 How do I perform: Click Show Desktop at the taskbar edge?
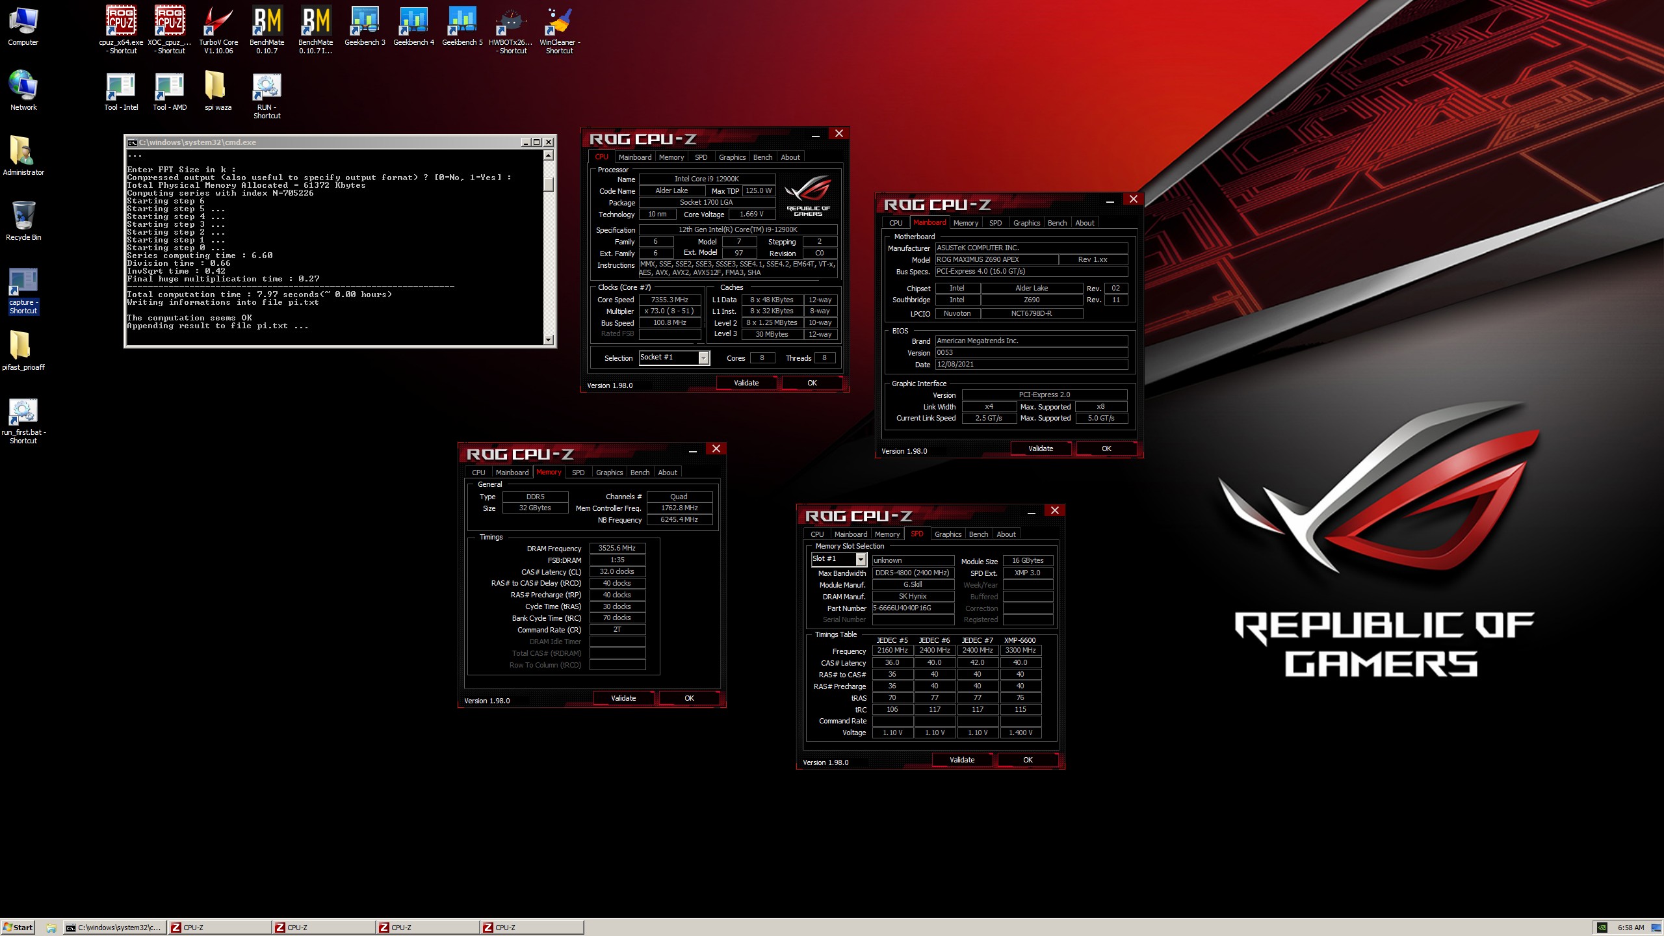(x=1656, y=928)
